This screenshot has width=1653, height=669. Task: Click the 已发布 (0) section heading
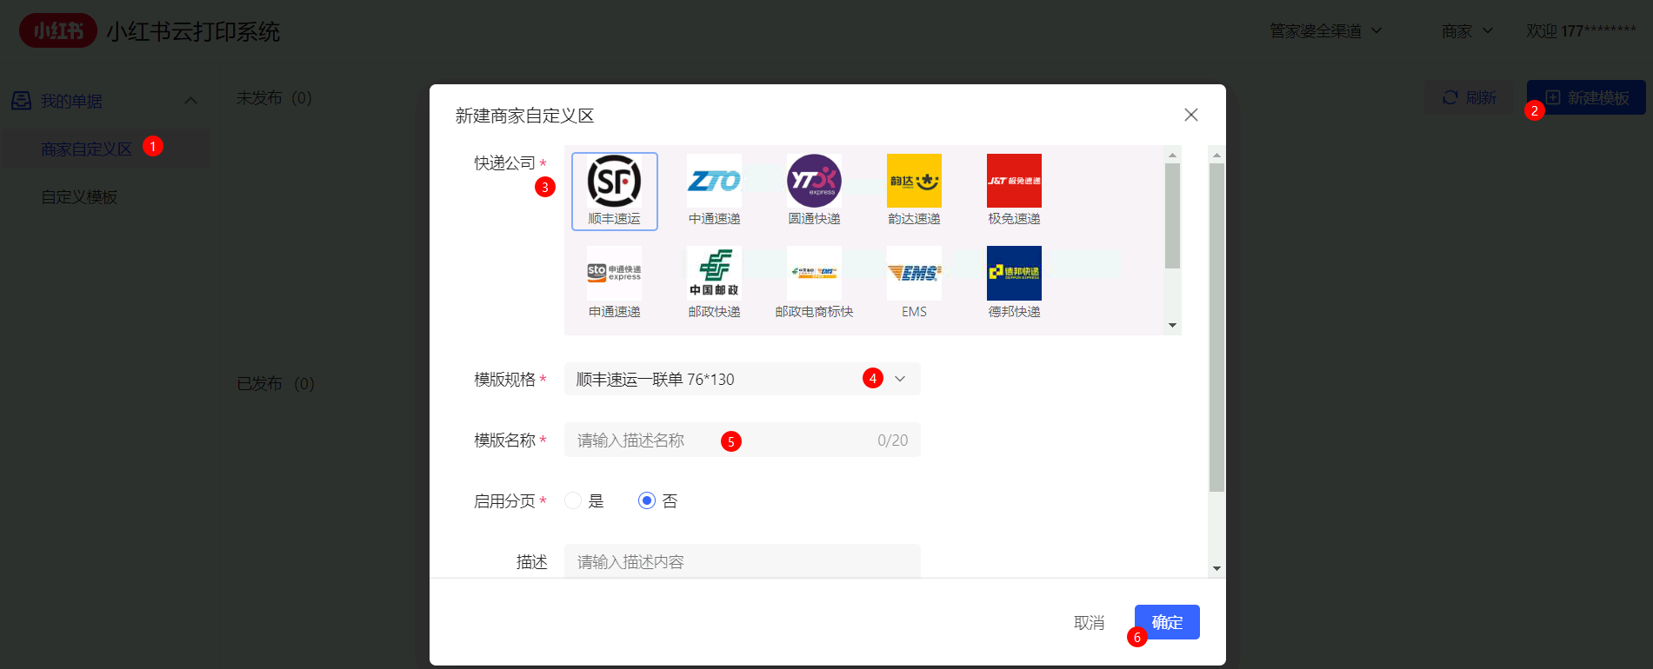276,383
